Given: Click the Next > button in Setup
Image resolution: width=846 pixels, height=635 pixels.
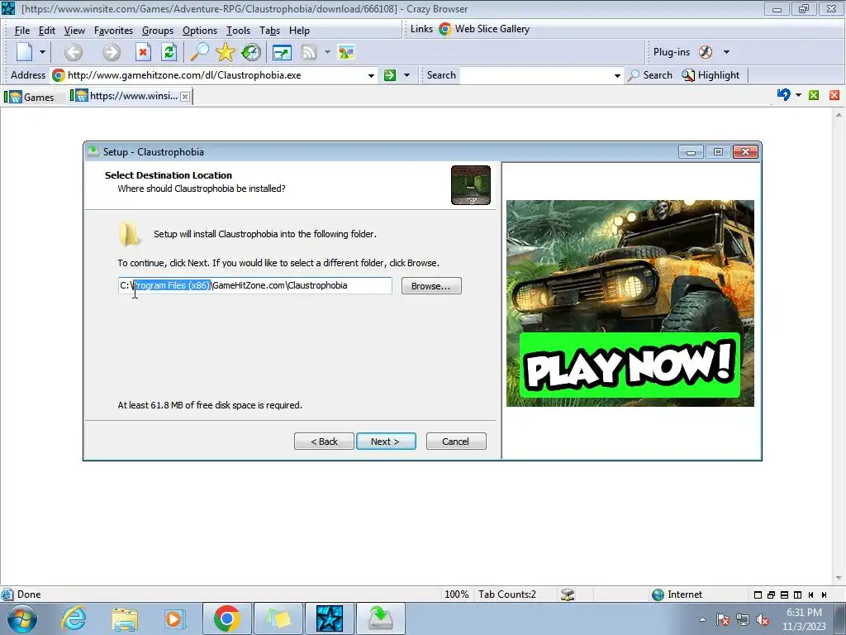Looking at the screenshot, I should tap(386, 442).
